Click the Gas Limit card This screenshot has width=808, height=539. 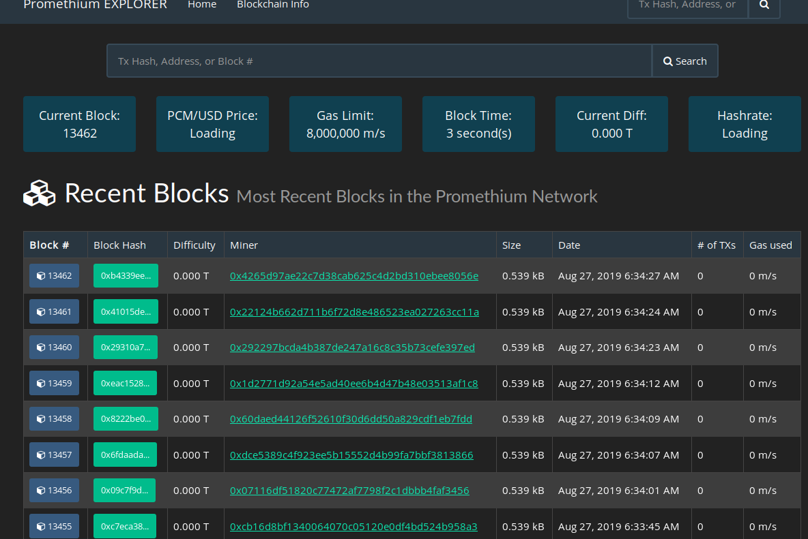coord(345,124)
